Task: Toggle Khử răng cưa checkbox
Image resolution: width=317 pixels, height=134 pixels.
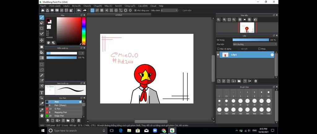Action: pos(136,10)
